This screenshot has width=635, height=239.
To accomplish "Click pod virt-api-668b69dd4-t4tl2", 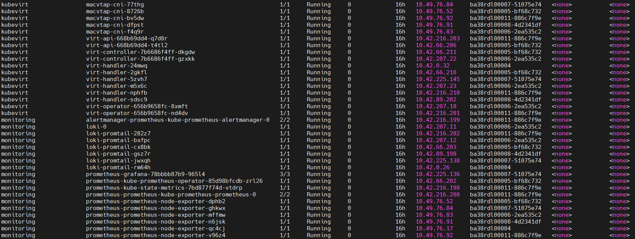I will click(x=127, y=45).
